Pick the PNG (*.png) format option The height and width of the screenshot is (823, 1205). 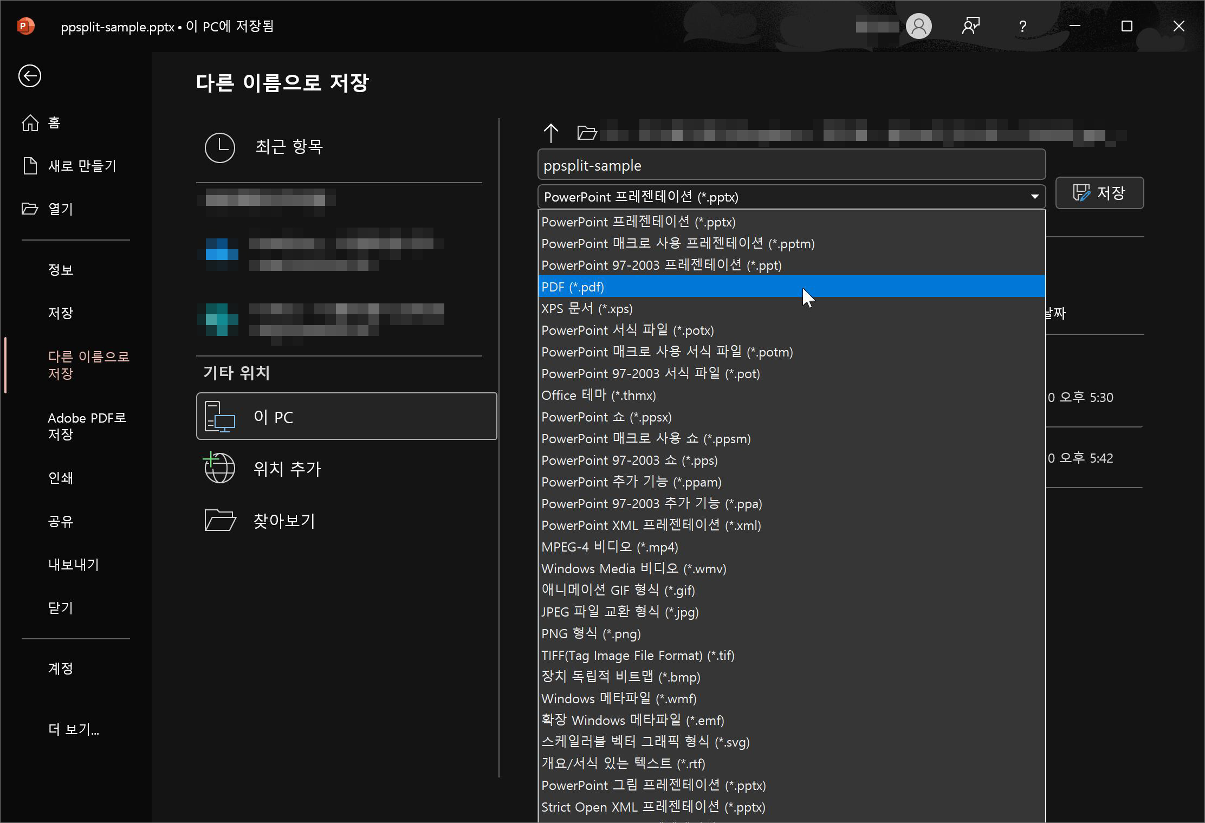591,633
